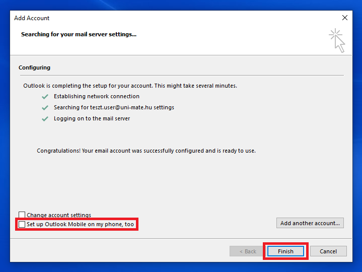Click checkmark beside Establishing network connection

click(x=45, y=96)
